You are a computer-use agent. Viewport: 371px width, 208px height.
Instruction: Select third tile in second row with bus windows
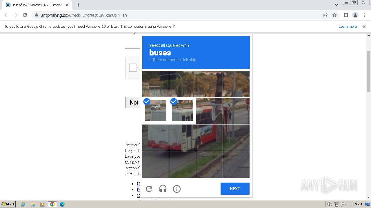click(x=209, y=111)
